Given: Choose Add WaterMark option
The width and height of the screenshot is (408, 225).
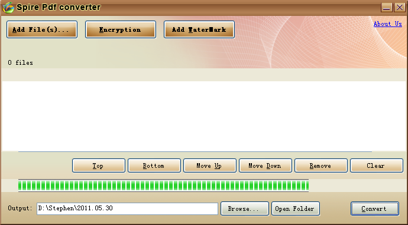Looking at the screenshot, I should (x=199, y=29).
